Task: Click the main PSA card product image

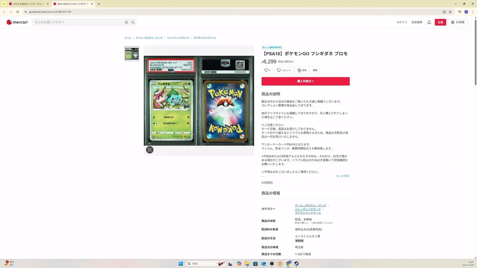Action: point(199,100)
